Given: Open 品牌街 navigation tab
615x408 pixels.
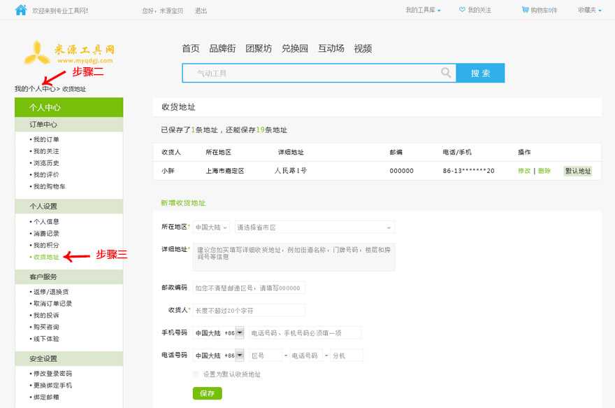Looking at the screenshot, I should coord(222,48).
